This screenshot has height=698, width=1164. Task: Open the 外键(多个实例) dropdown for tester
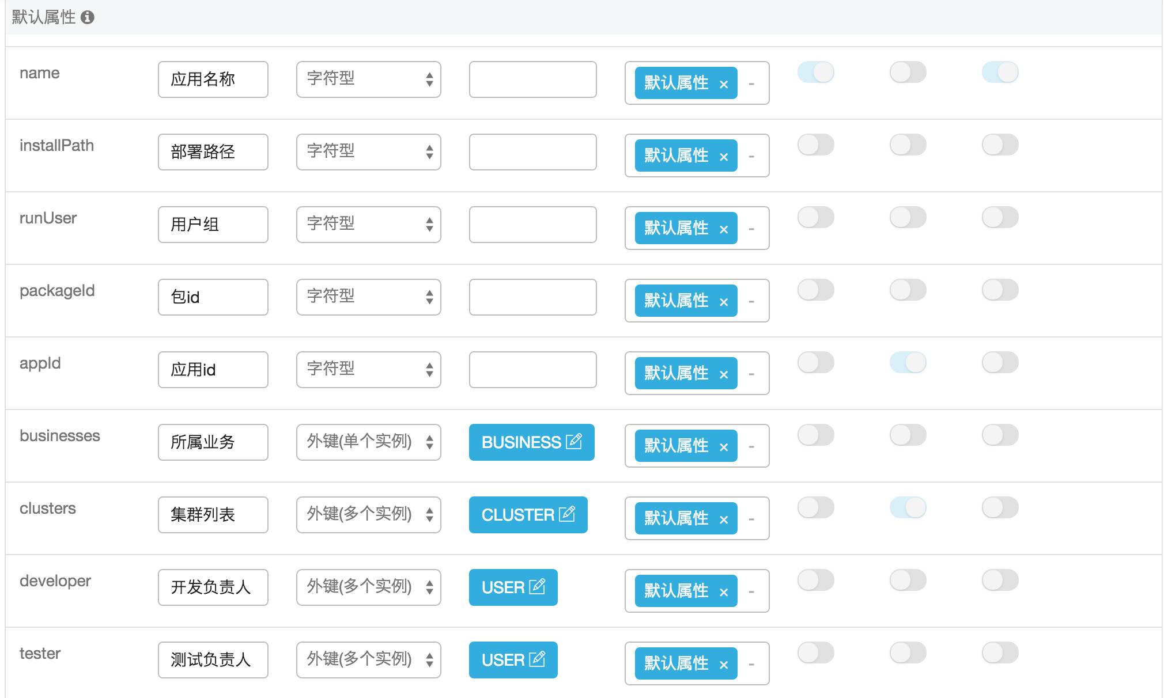(368, 659)
